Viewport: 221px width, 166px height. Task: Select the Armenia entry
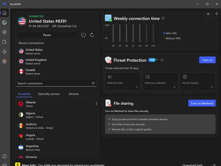[56, 156]
